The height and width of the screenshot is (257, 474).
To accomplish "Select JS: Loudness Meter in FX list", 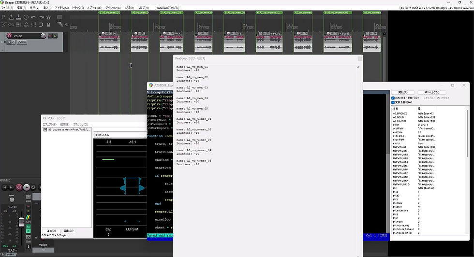I will [69, 129].
